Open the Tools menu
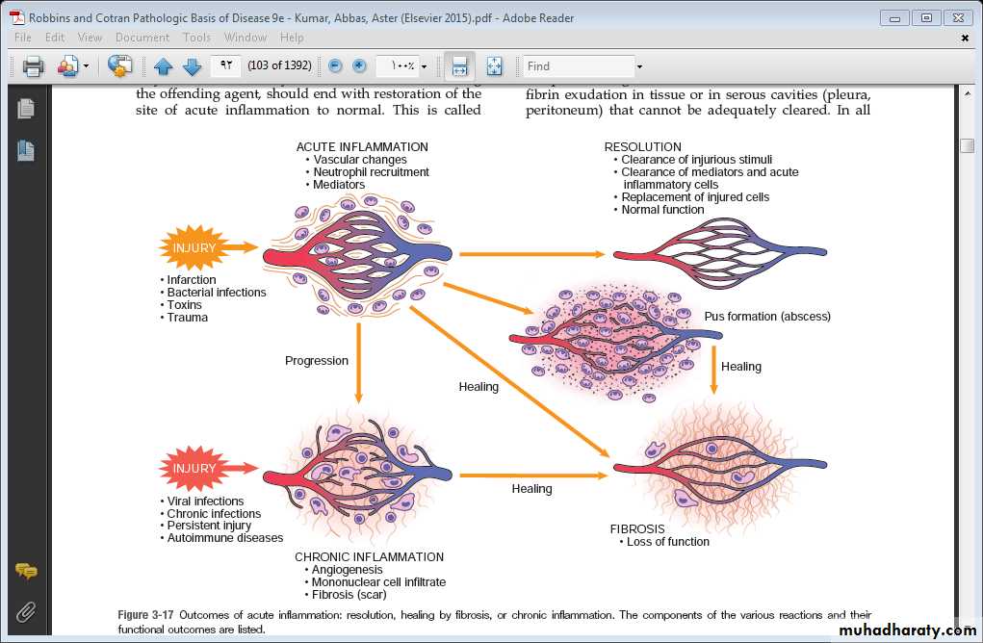 196,38
